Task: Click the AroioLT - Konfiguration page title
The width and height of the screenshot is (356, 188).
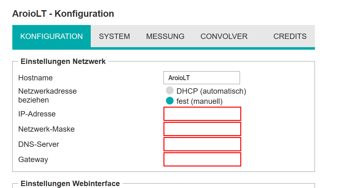Action: click(x=63, y=14)
